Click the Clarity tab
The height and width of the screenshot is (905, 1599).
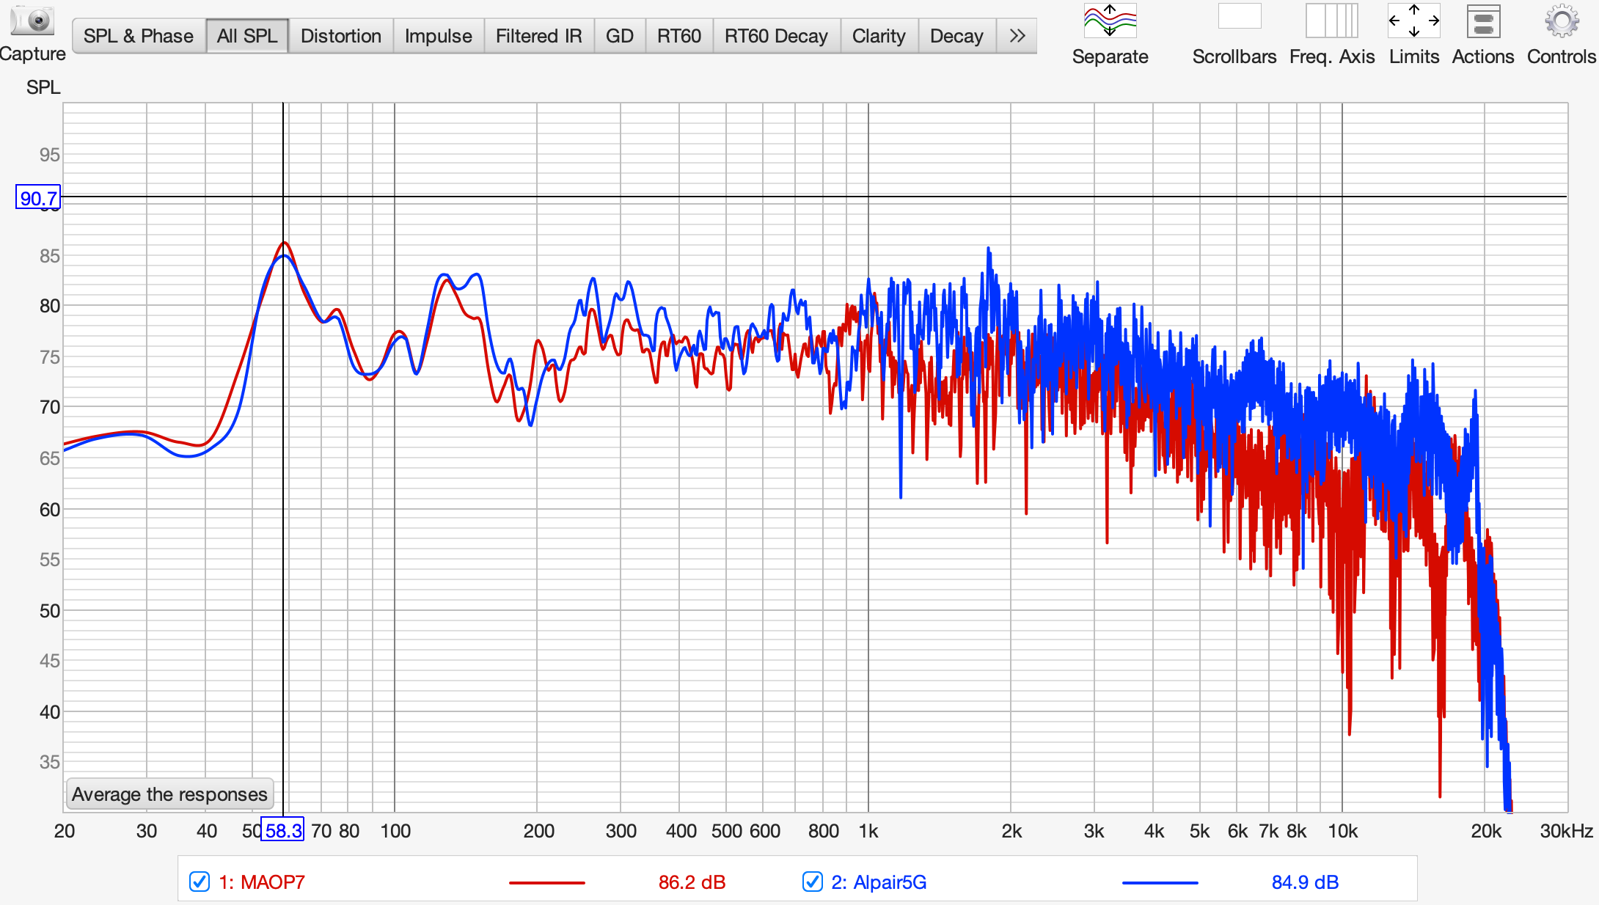pyautogui.click(x=878, y=36)
